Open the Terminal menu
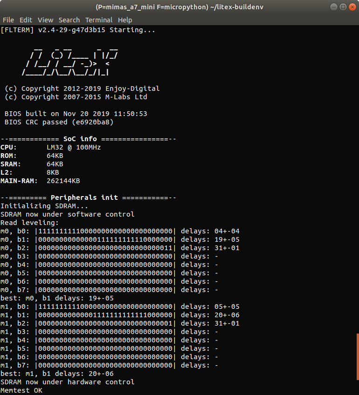 99,20
